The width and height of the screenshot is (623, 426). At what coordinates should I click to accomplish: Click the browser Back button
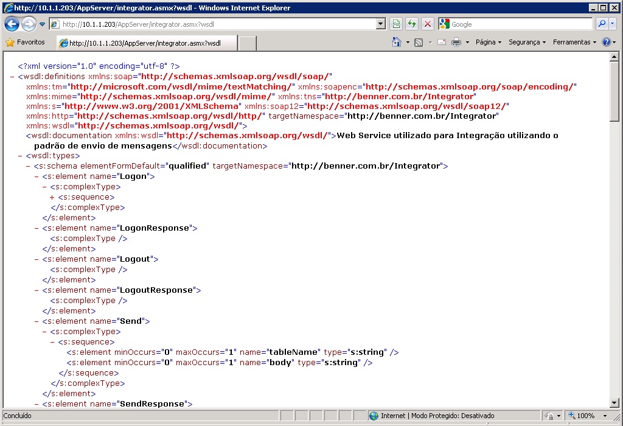(12, 24)
